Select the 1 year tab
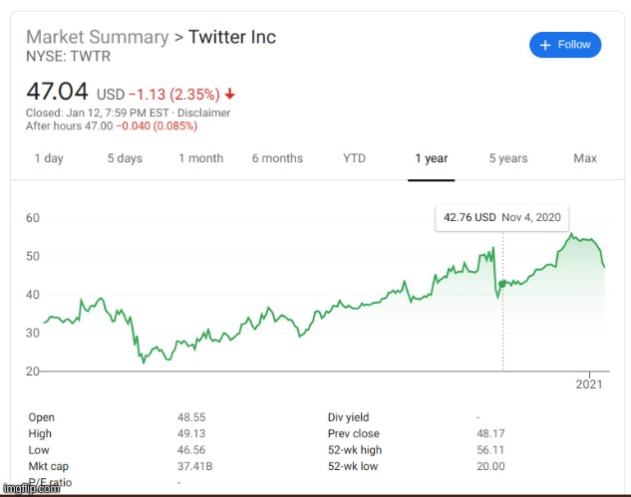This screenshot has height=497, width=631. (x=432, y=158)
